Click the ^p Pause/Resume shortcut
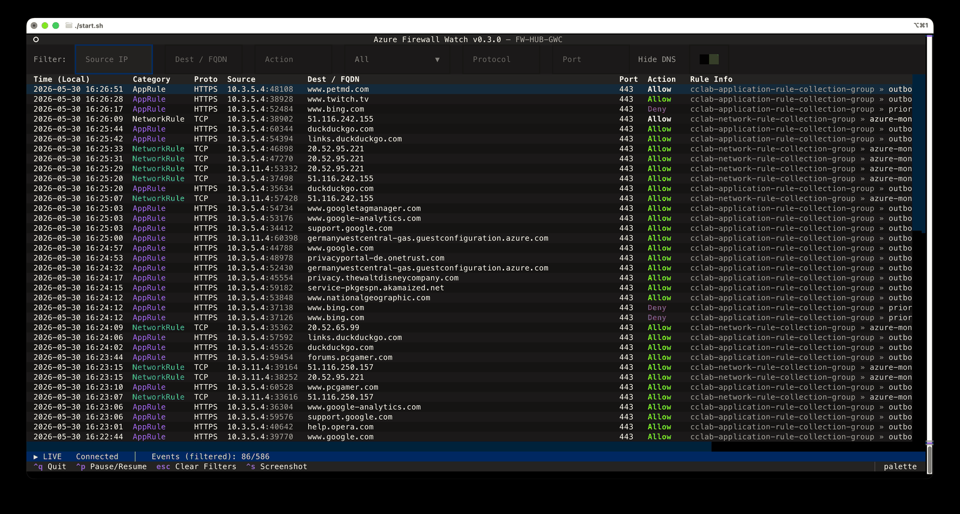The height and width of the screenshot is (514, 960). tap(111, 467)
